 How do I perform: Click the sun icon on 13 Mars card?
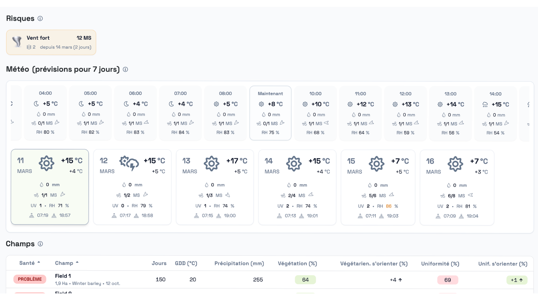(211, 164)
